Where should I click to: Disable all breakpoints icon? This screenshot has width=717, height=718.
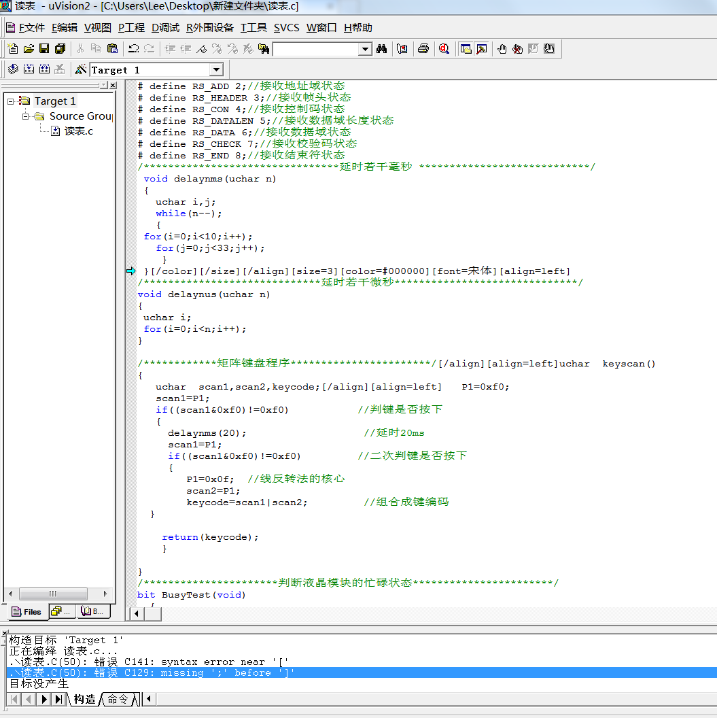[548, 48]
